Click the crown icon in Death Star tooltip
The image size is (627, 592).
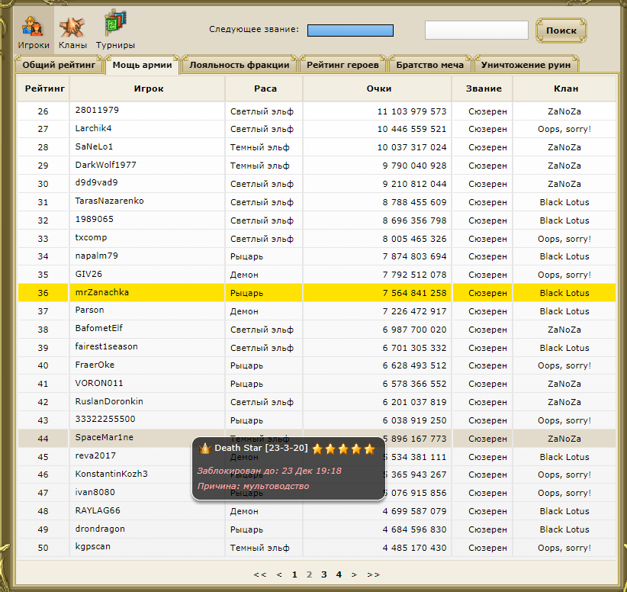coord(204,449)
